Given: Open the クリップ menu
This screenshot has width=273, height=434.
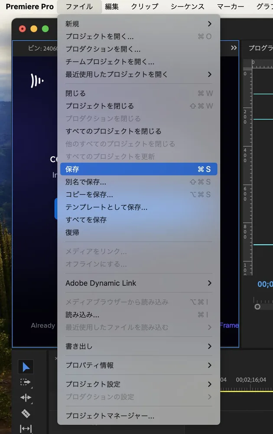Looking at the screenshot, I should click(145, 7).
